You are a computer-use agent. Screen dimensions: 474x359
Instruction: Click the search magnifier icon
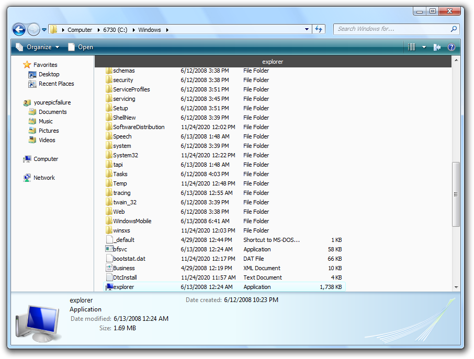click(454, 29)
